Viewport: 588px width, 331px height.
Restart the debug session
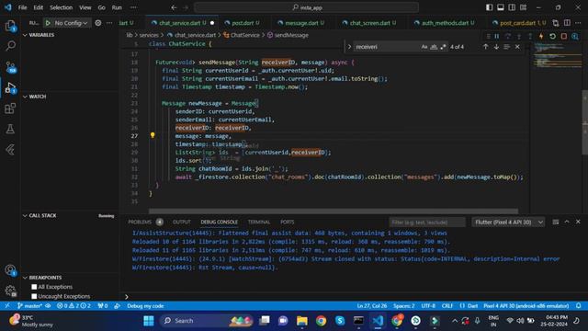[x=552, y=36]
